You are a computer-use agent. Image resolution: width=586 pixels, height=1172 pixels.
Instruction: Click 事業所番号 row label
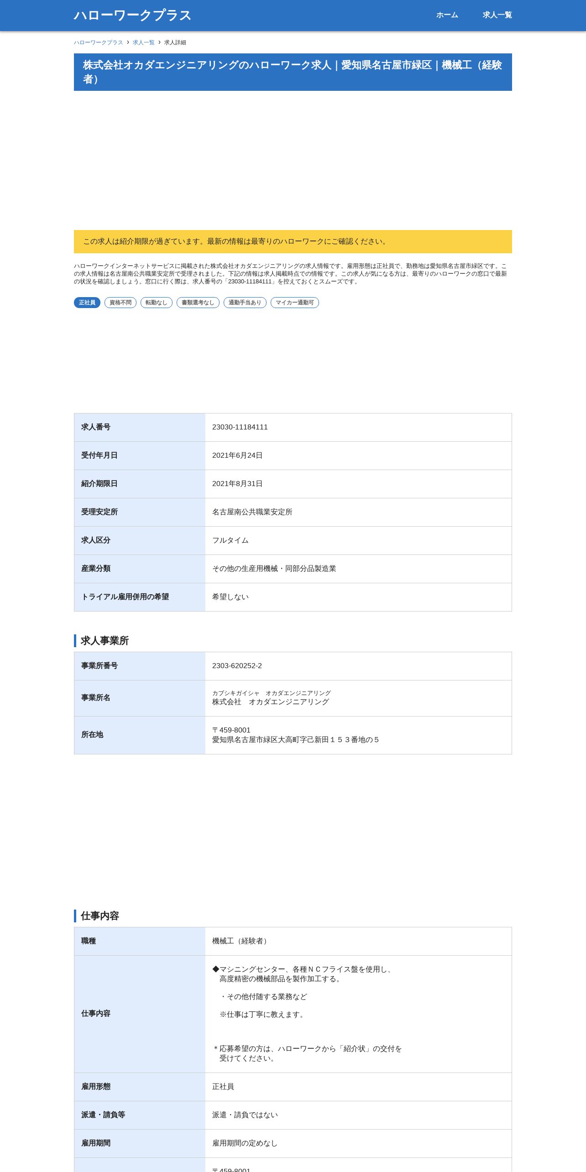(99, 666)
